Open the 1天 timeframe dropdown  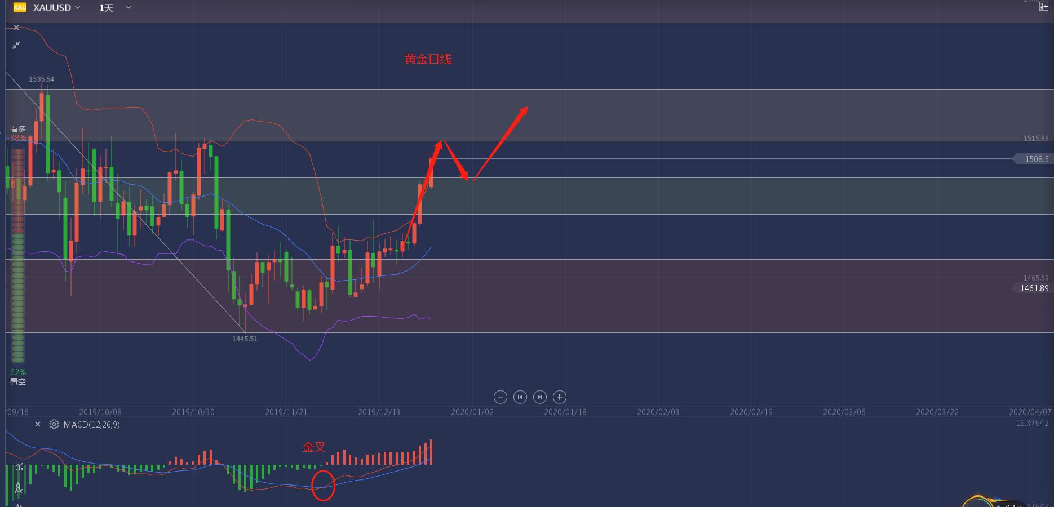(115, 8)
